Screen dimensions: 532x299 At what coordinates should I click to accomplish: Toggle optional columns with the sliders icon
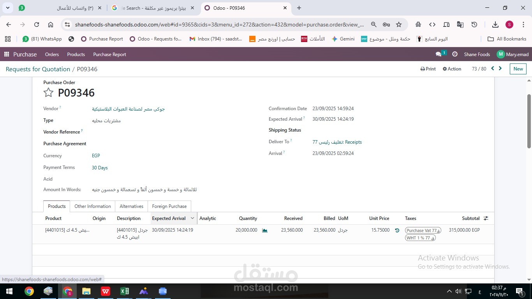point(485,218)
